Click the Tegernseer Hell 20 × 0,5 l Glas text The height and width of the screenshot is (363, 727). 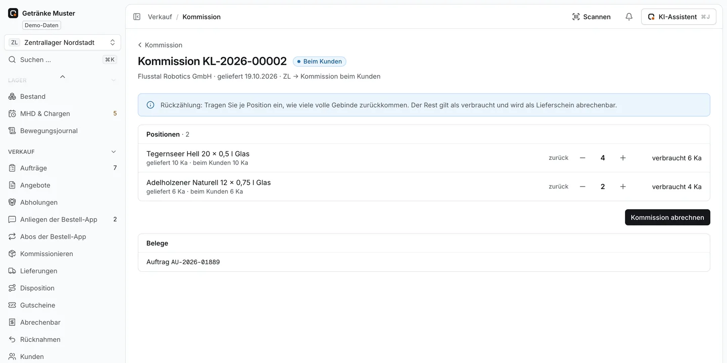tap(198, 154)
